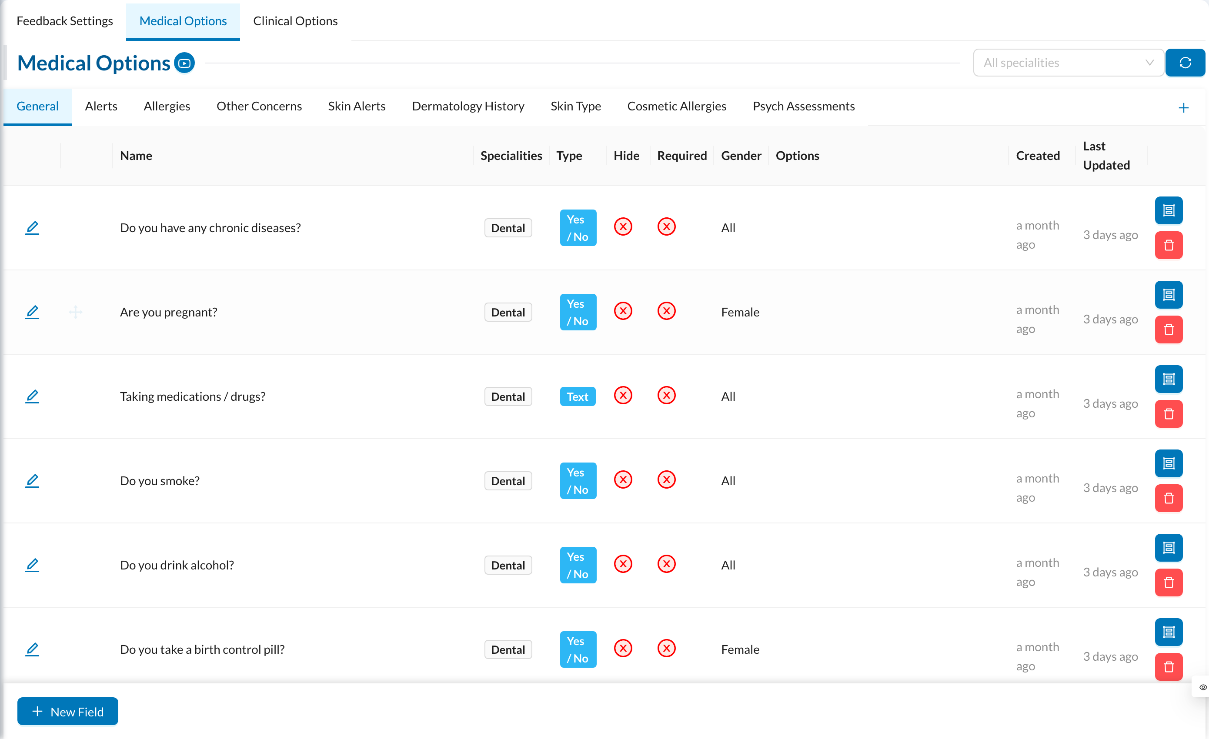This screenshot has height=739, width=1209.
Task: Open the video help icon beside Medical Options
Action: point(184,63)
